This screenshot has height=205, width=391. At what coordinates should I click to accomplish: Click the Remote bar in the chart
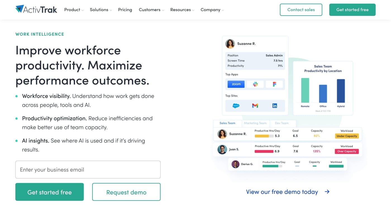(305, 90)
